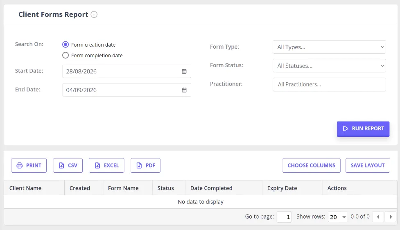400x230 pixels.
Task: Click the Run Report button
Action: tap(363, 129)
